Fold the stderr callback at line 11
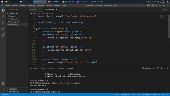The height and width of the screenshot is (96, 170). tap(37, 47)
